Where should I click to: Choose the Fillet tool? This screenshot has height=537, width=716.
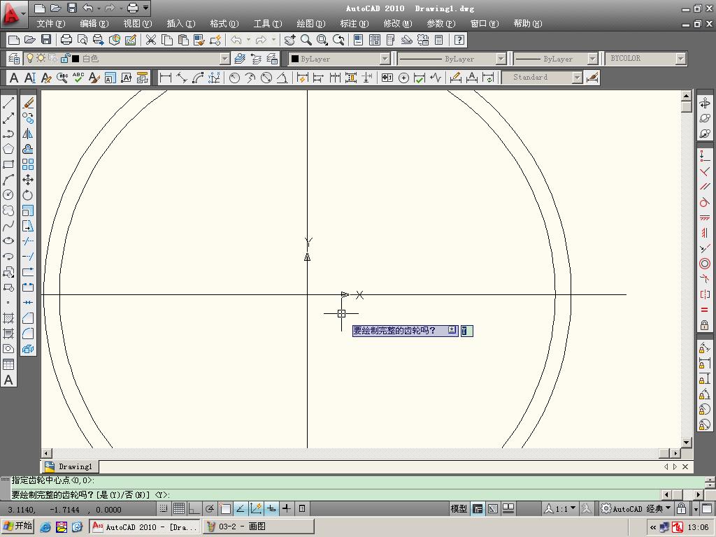(x=28, y=334)
